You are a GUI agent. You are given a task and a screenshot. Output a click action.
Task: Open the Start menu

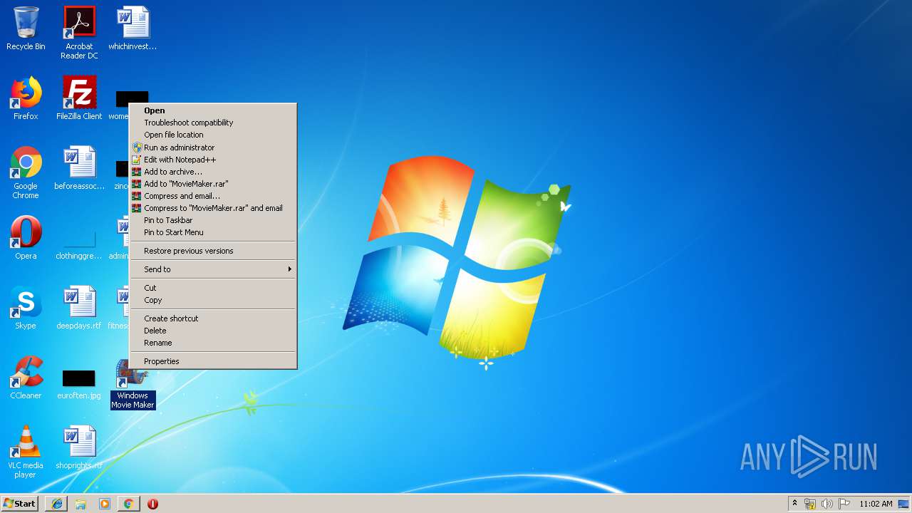click(20, 504)
